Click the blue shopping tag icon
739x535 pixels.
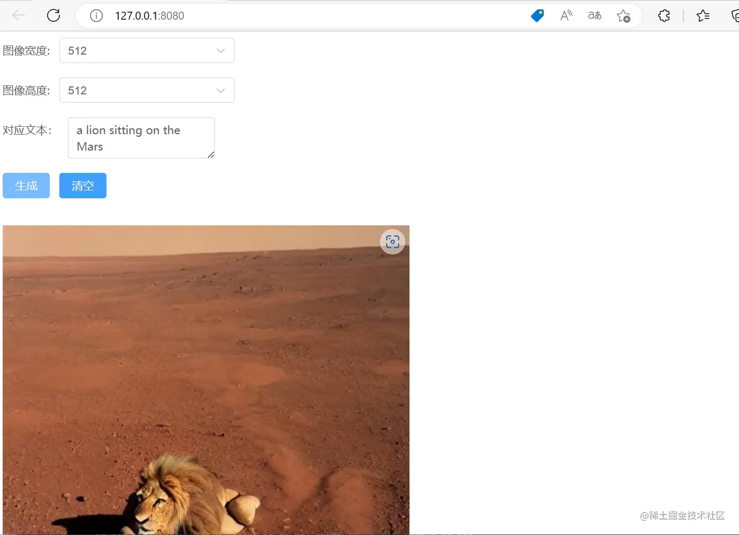[537, 16]
